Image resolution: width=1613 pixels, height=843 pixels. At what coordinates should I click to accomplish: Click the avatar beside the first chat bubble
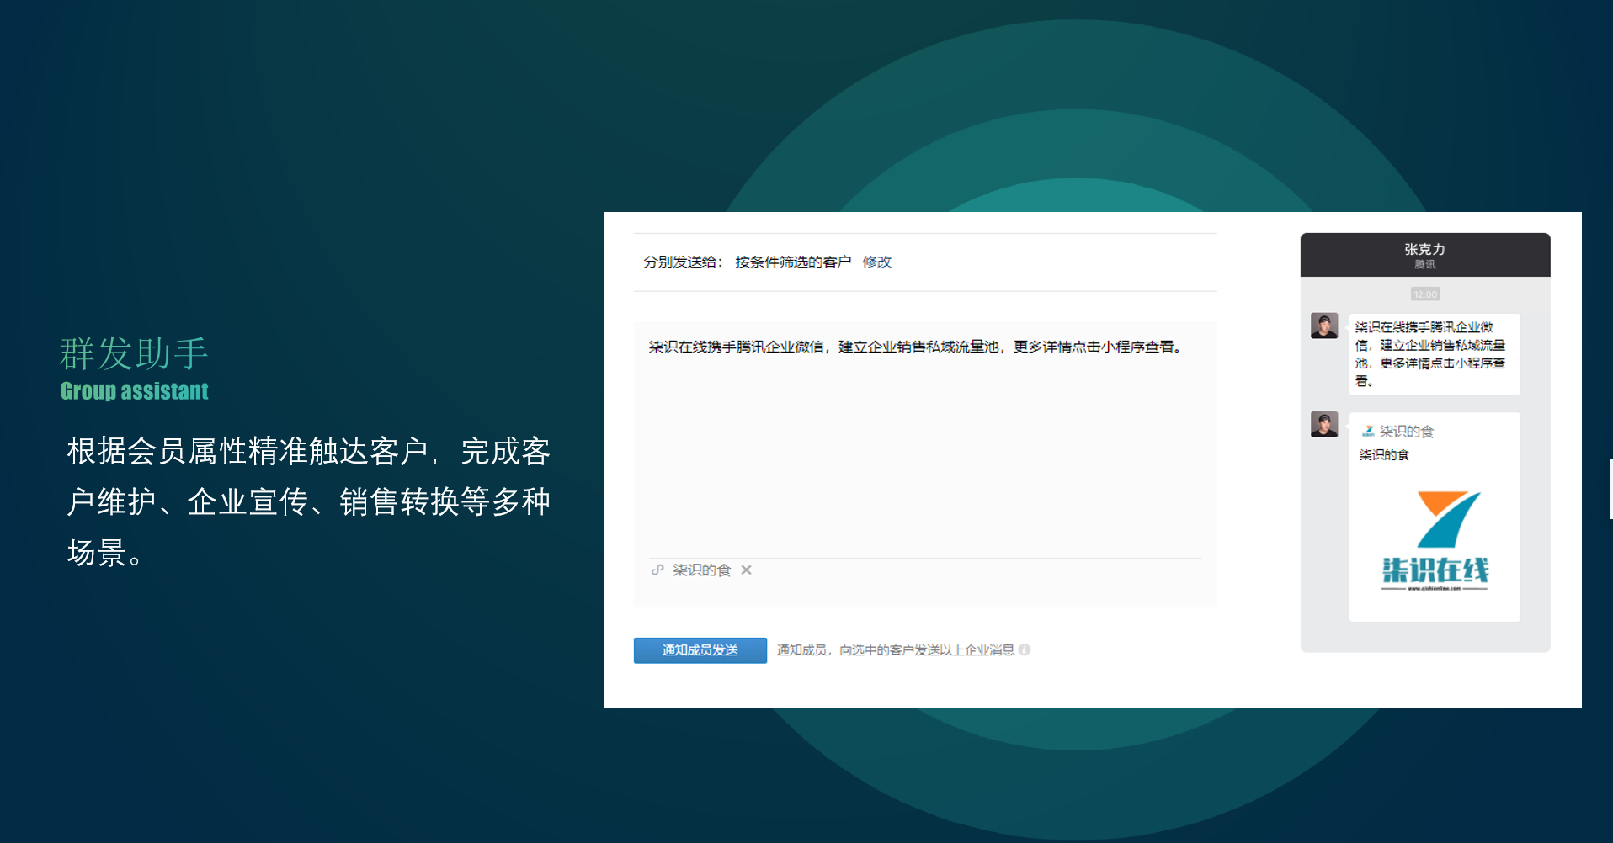coord(1323,326)
